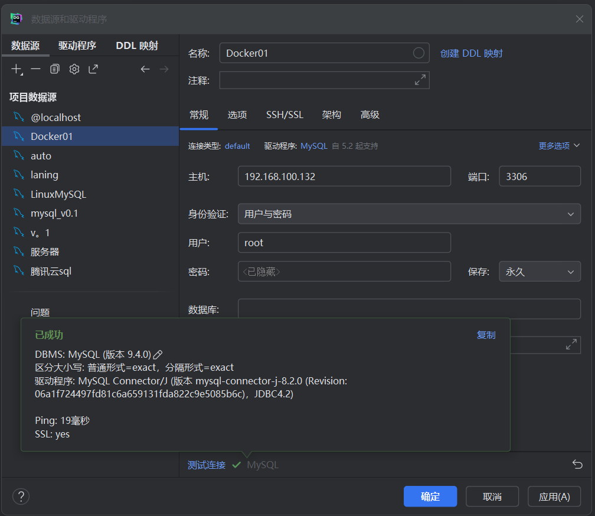This screenshot has height=516, width=595.
Task: Remove selected data source using minus icon
Action: pyautogui.click(x=35, y=69)
